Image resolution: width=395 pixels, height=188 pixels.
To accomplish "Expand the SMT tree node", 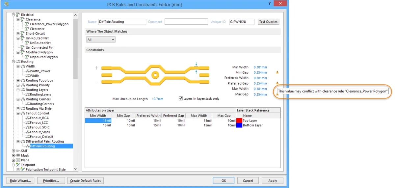I will tap(13, 151).
